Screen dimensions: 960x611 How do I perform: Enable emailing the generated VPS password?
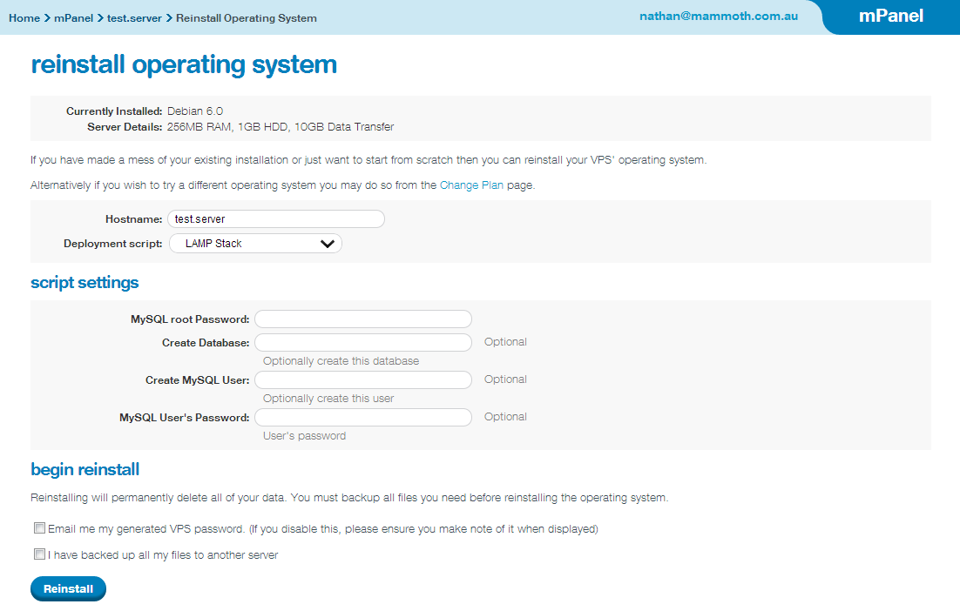pyautogui.click(x=39, y=527)
